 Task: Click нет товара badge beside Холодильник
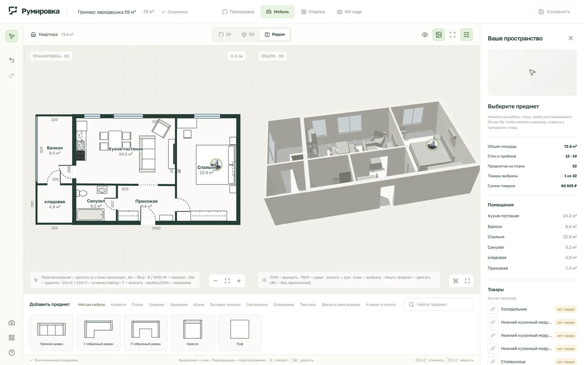click(x=566, y=309)
